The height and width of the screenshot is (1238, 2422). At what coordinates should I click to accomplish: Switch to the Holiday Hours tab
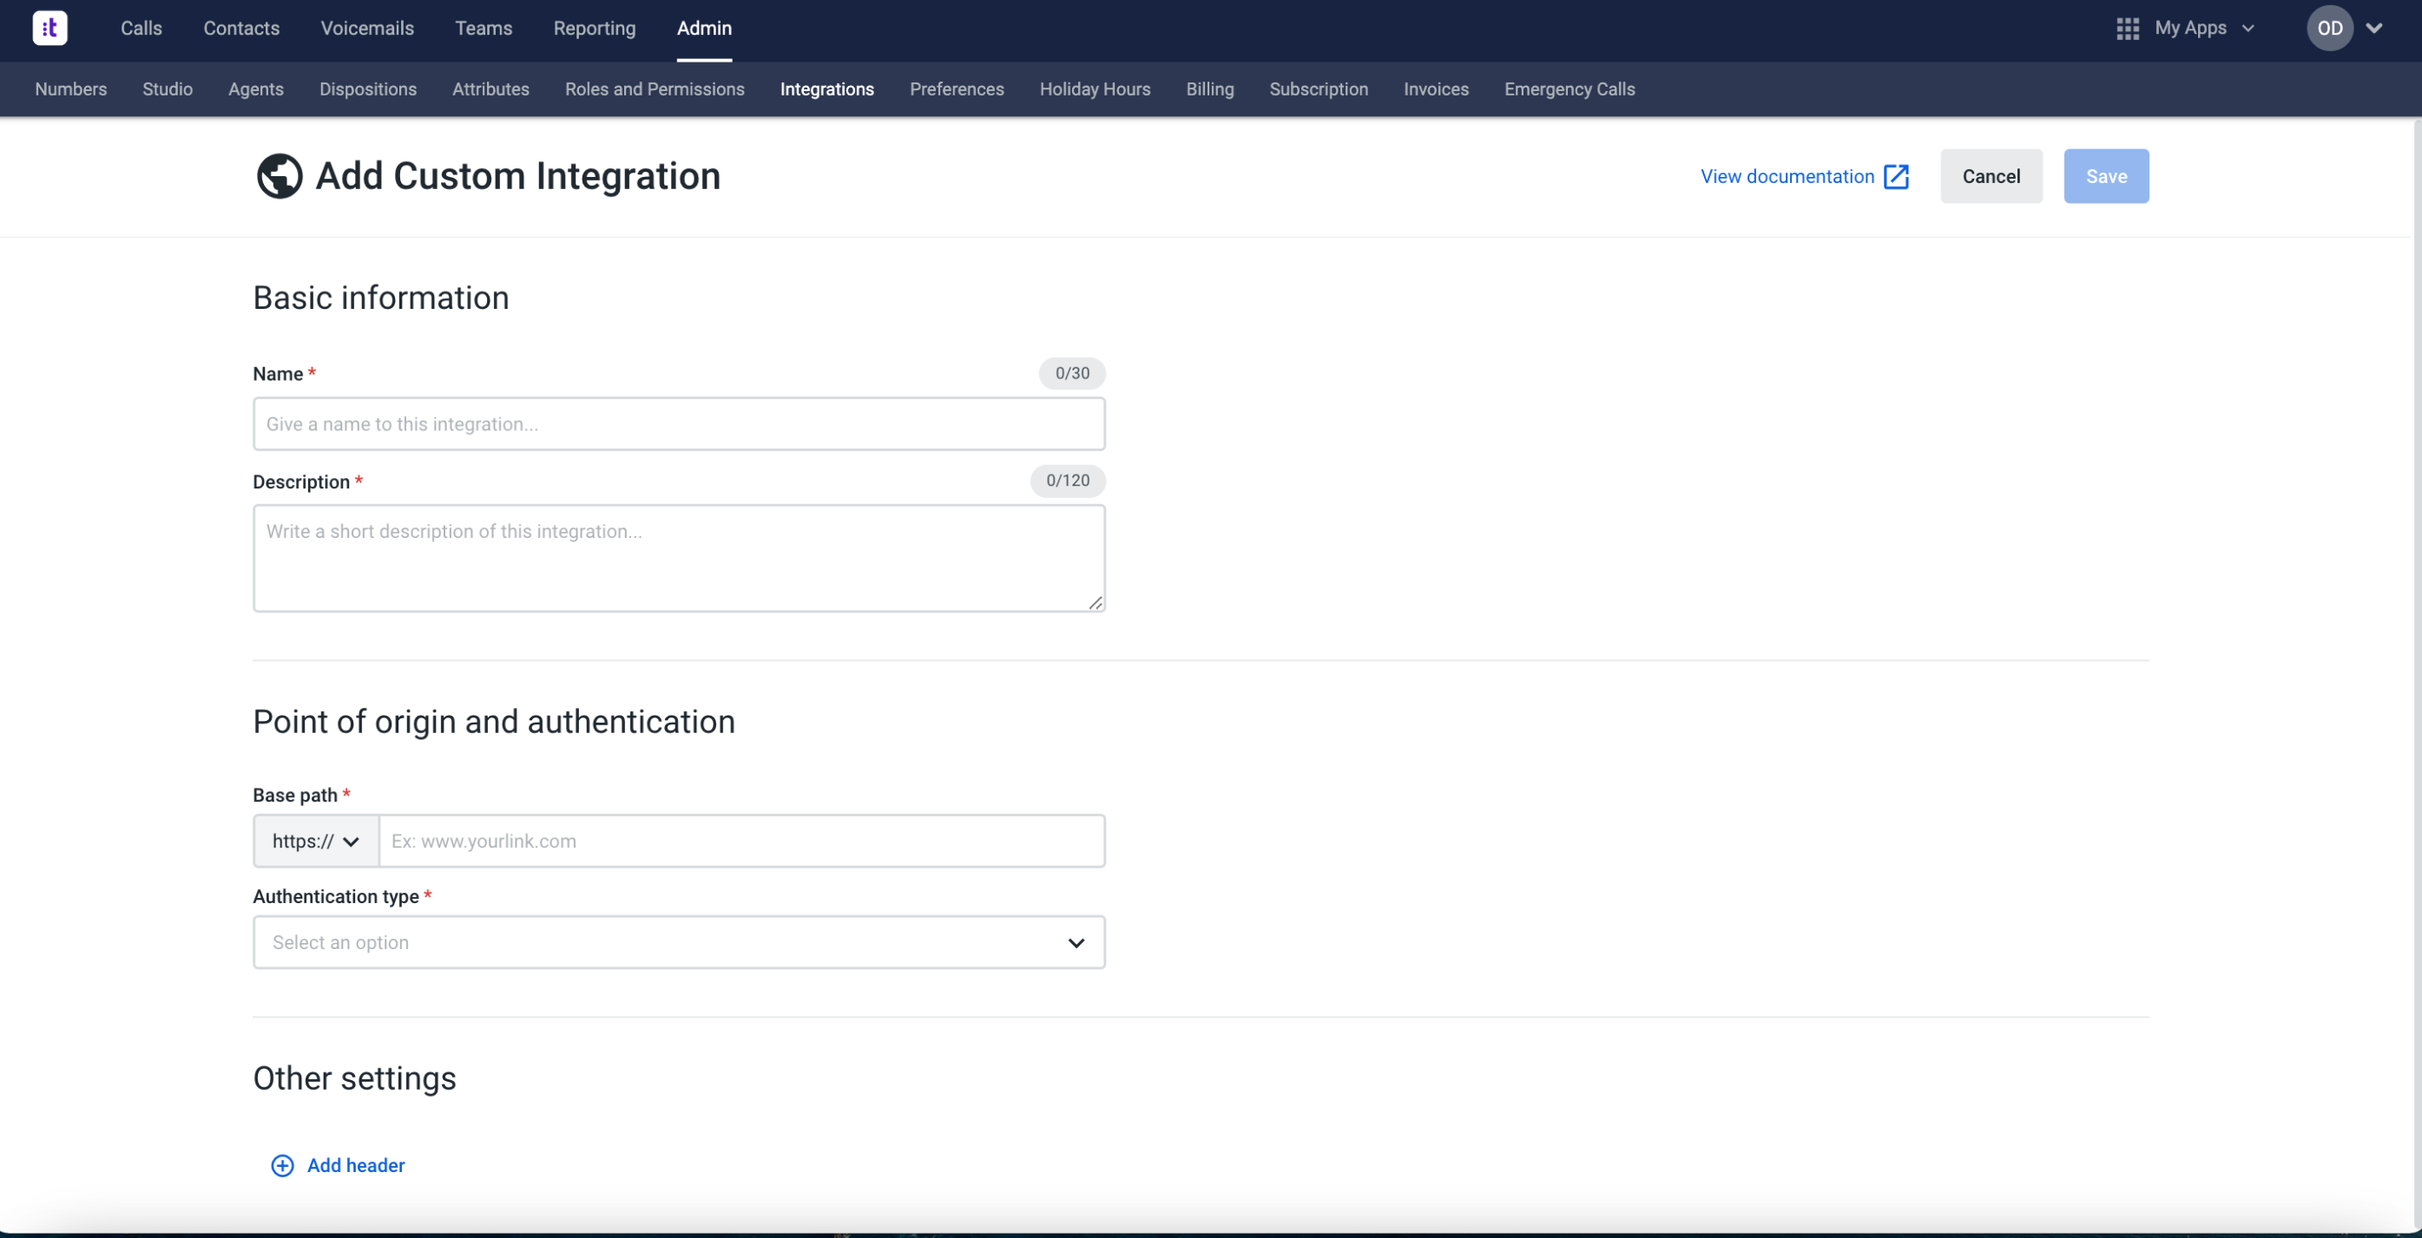(x=1095, y=89)
